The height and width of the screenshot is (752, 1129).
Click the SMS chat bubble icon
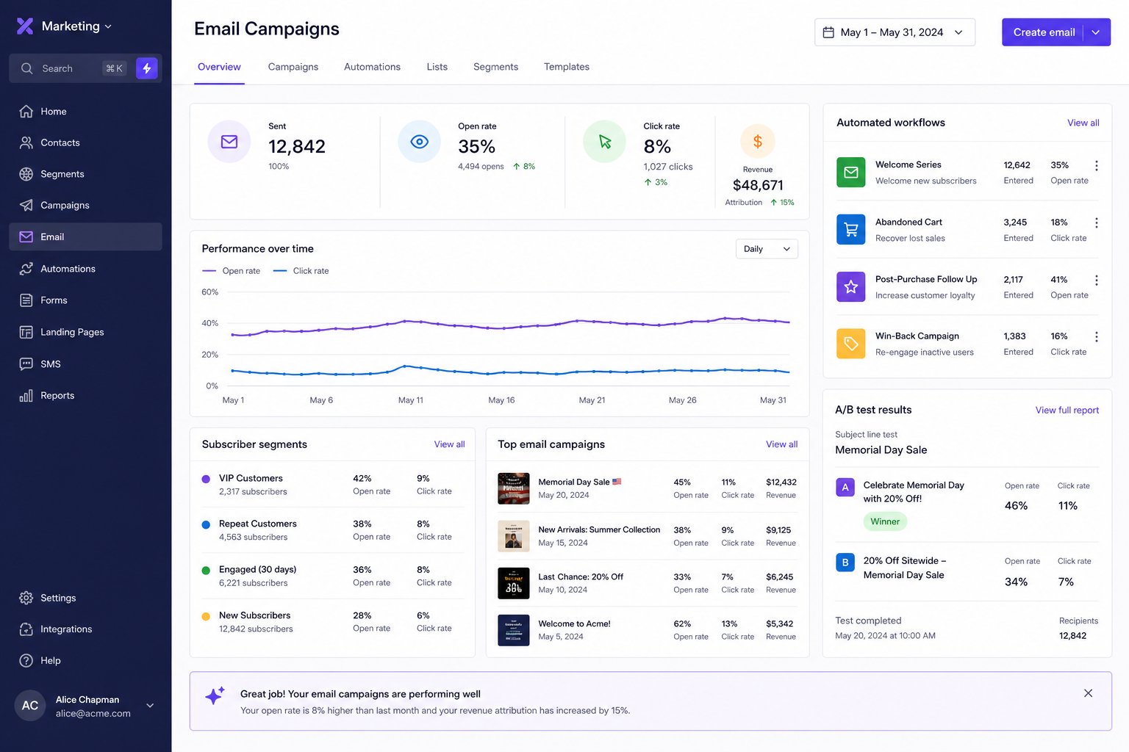pyautogui.click(x=26, y=364)
